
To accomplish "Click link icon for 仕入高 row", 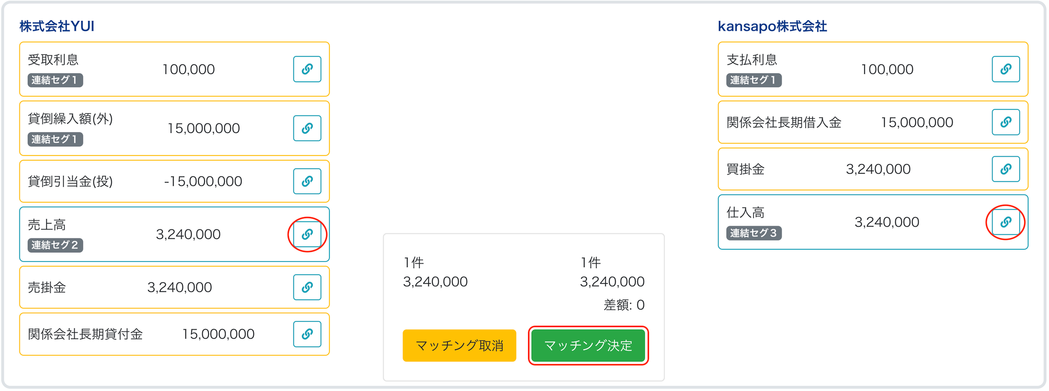I will [x=1005, y=222].
